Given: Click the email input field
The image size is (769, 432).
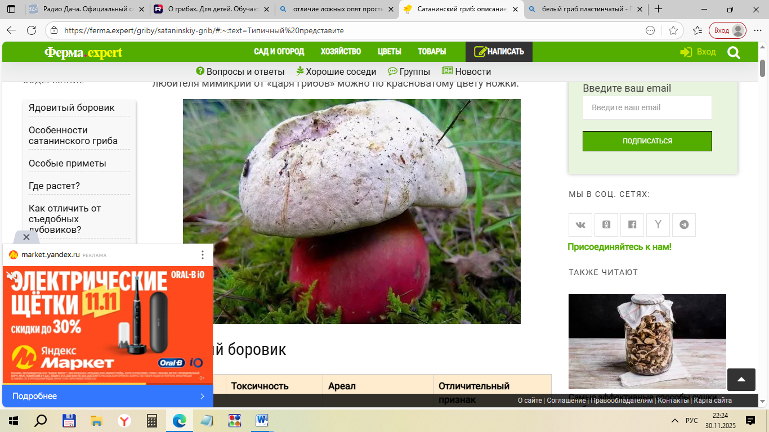Looking at the screenshot, I should 647,107.
